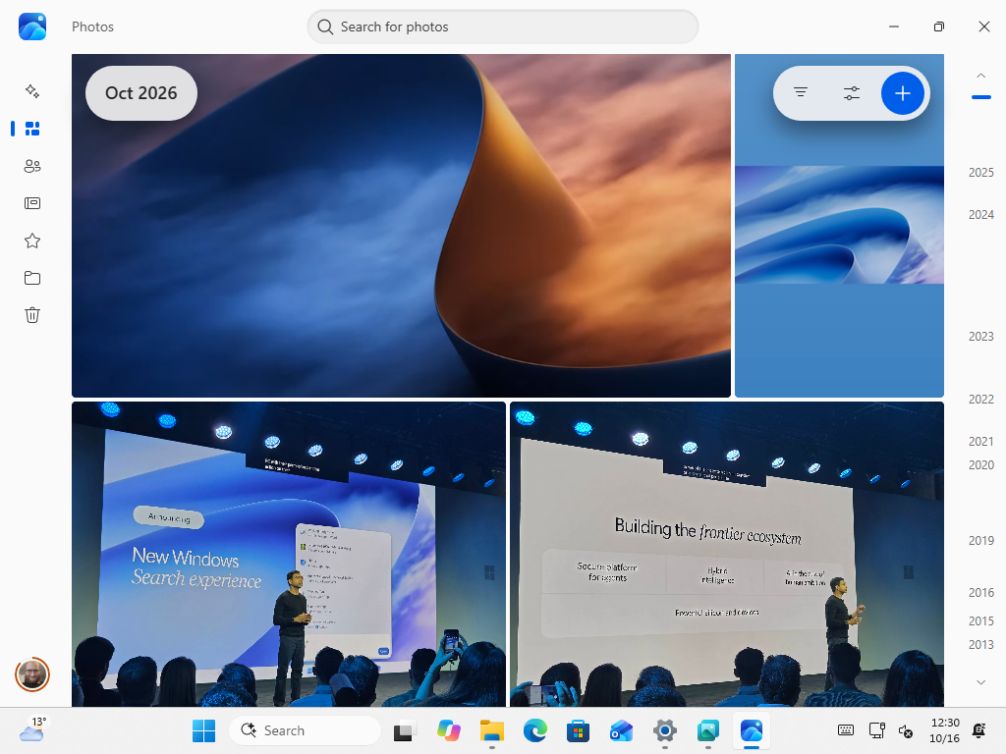Open the Building the frontier ecosystem photo
The width and height of the screenshot is (1006, 754).
[727, 554]
